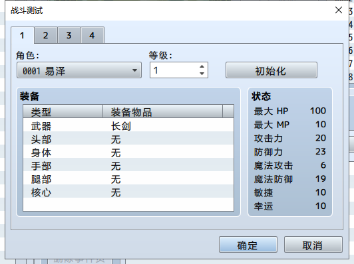The height and width of the screenshot is (264, 354).
Task: Switch to party member tab 1
Action: click(23, 35)
